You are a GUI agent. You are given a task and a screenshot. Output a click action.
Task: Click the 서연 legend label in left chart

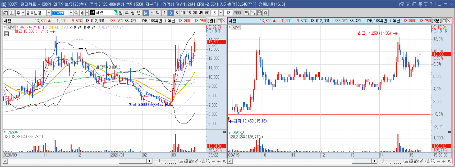(11, 27)
